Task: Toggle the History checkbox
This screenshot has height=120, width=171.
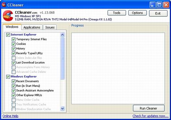Action: point(14,49)
